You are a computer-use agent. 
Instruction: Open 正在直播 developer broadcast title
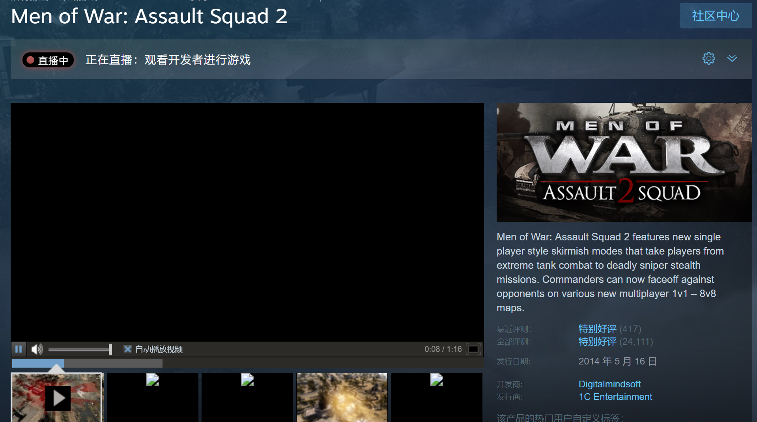tap(168, 60)
